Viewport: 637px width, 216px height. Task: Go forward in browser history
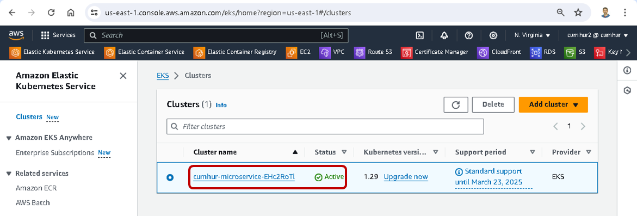point(32,13)
